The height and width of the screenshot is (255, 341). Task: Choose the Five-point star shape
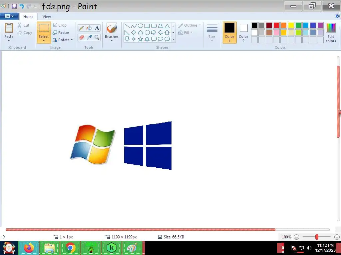(x=141, y=39)
